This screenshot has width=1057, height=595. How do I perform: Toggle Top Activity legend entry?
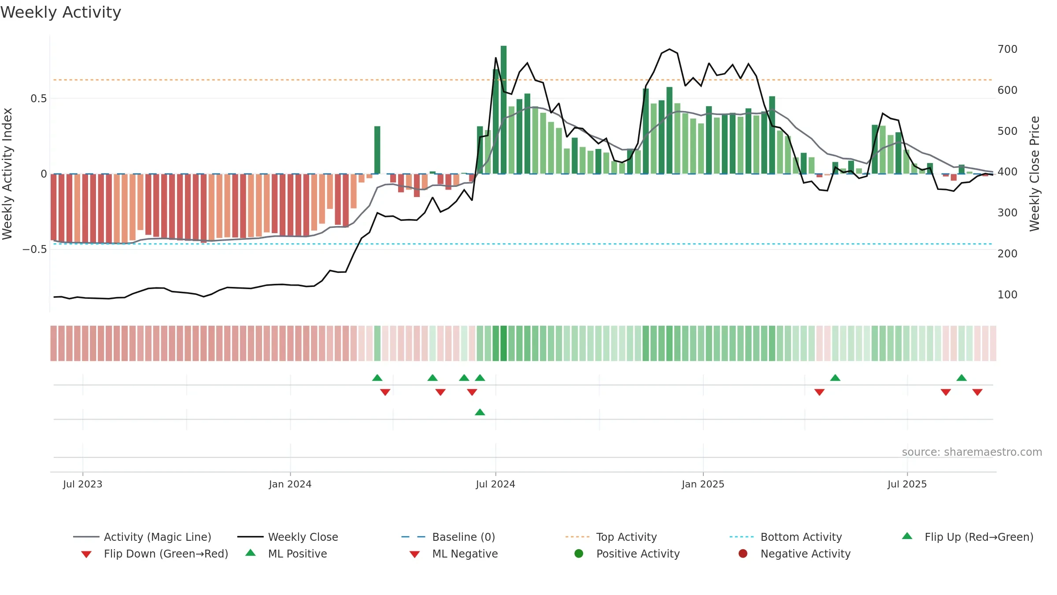(611, 537)
